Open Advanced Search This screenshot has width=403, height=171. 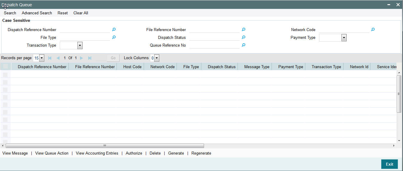point(37,13)
